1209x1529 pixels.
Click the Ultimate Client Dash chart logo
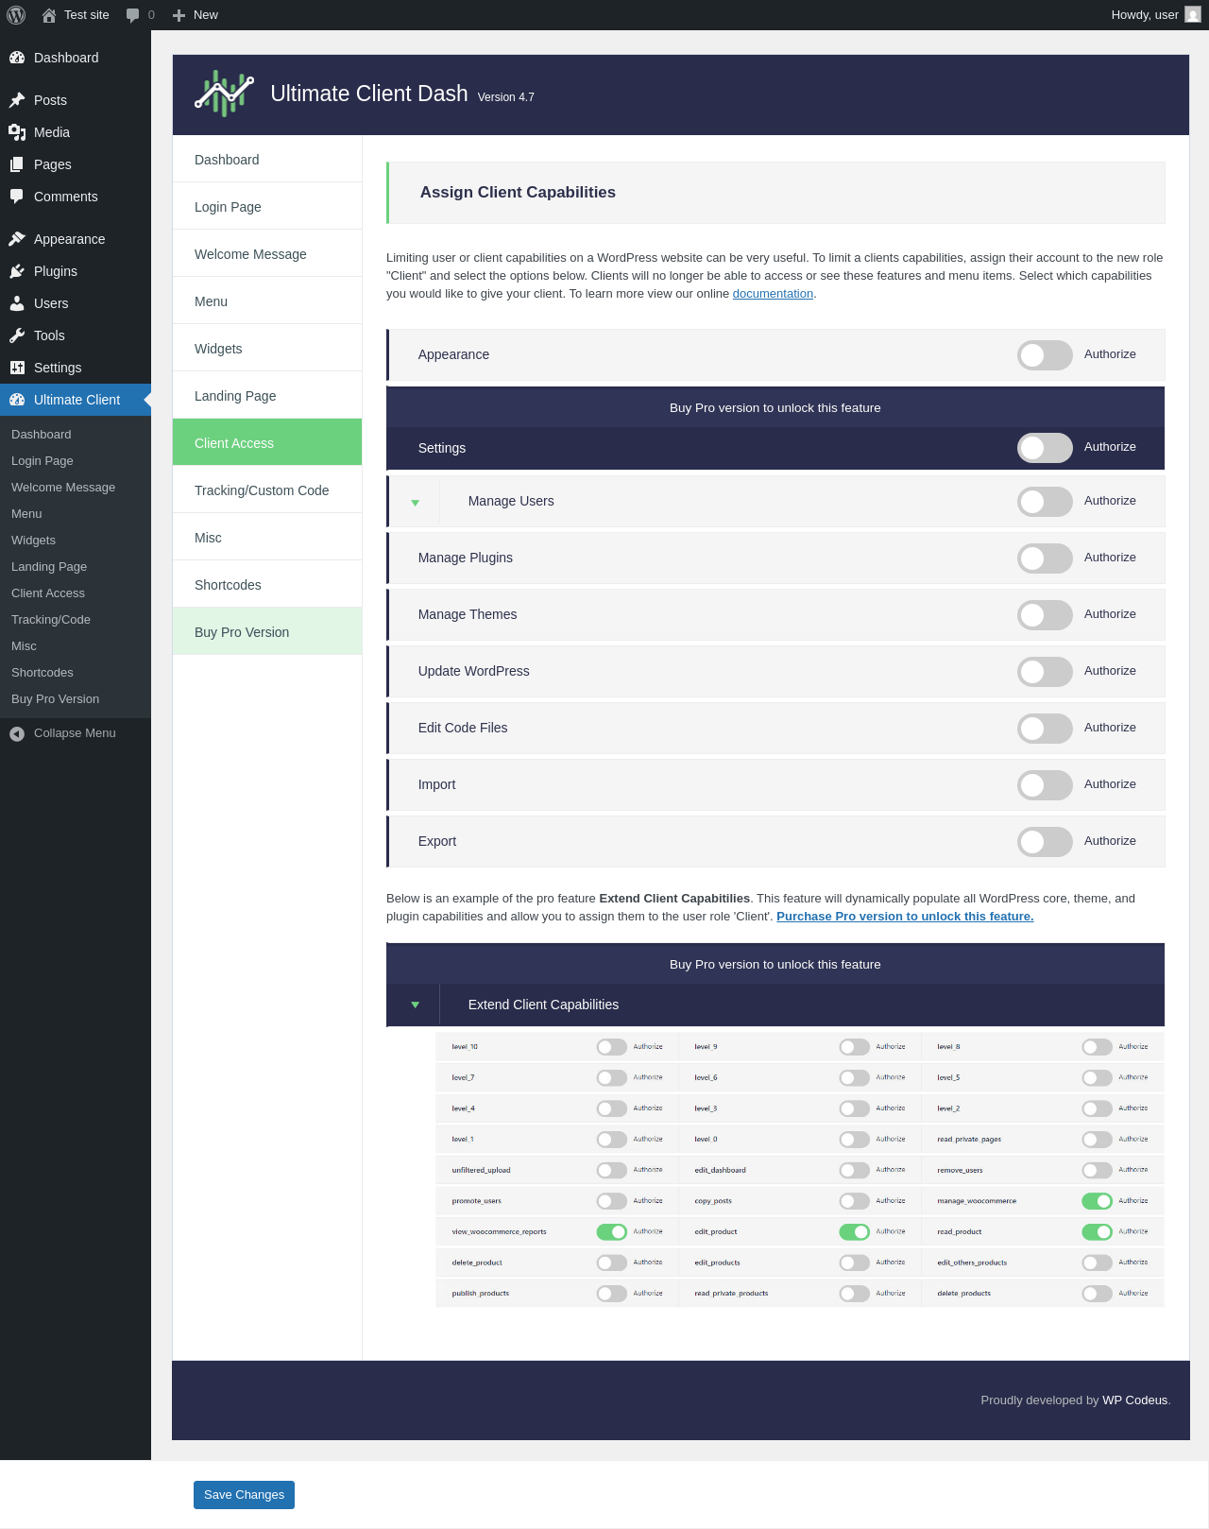pos(224,94)
